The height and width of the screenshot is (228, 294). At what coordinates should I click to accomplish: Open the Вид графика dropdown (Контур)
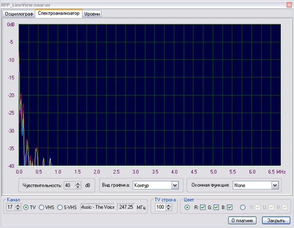[175, 185]
